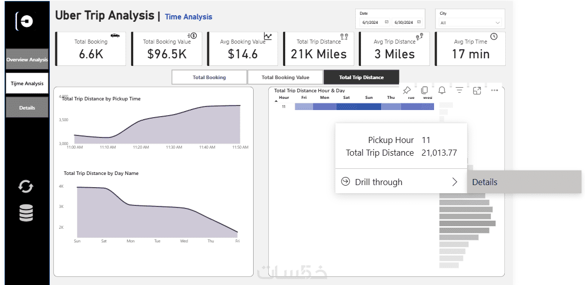
Task: Switch to the Total Booking Value tab
Action: (285, 78)
